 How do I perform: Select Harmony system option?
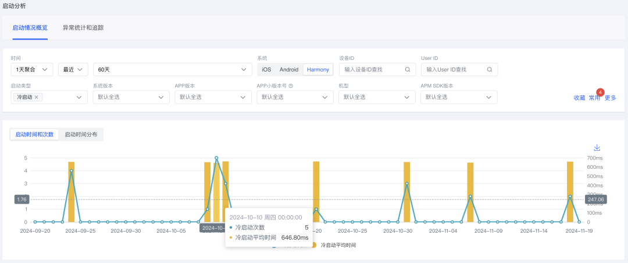[318, 70]
